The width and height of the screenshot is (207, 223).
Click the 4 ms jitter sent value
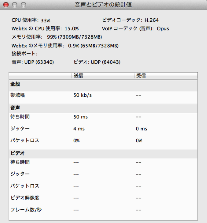click(x=79, y=129)
